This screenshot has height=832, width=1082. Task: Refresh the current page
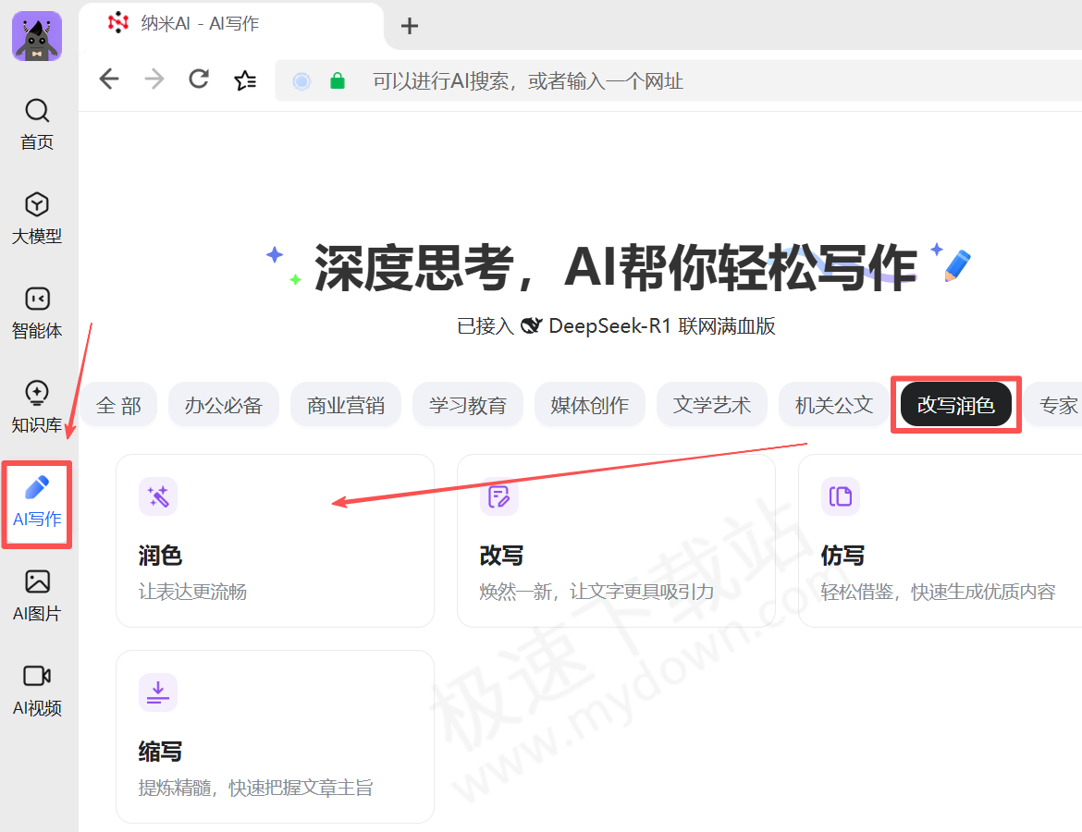198,80
